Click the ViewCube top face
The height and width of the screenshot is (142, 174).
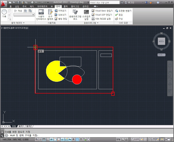(162, 41)
